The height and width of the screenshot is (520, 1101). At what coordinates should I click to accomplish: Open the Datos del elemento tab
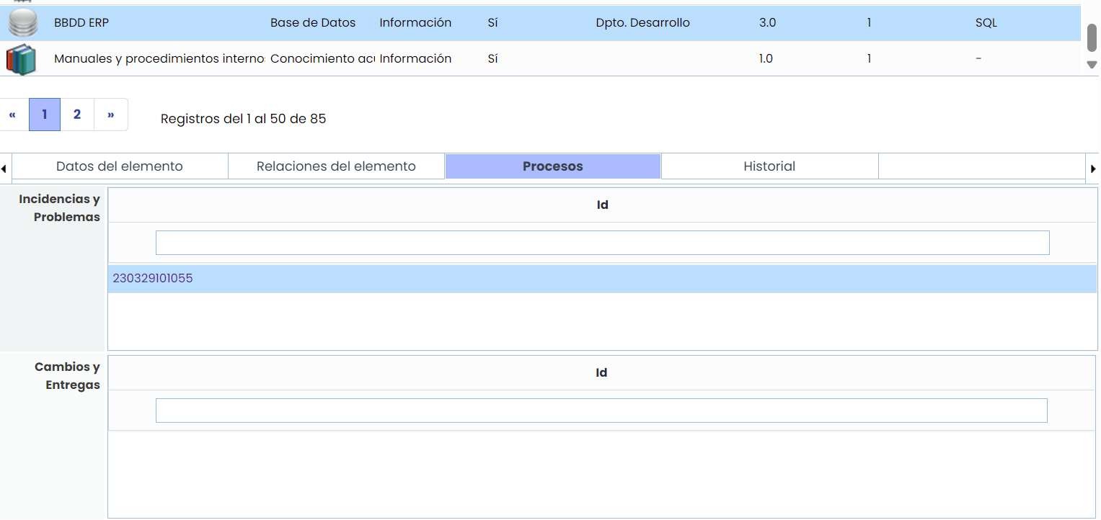tap(120, 166)
